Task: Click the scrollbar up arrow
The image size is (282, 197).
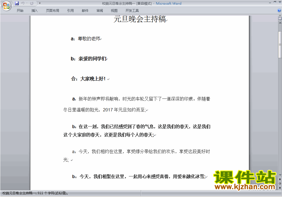Action: pyautogui.click(x=280, y=23)
